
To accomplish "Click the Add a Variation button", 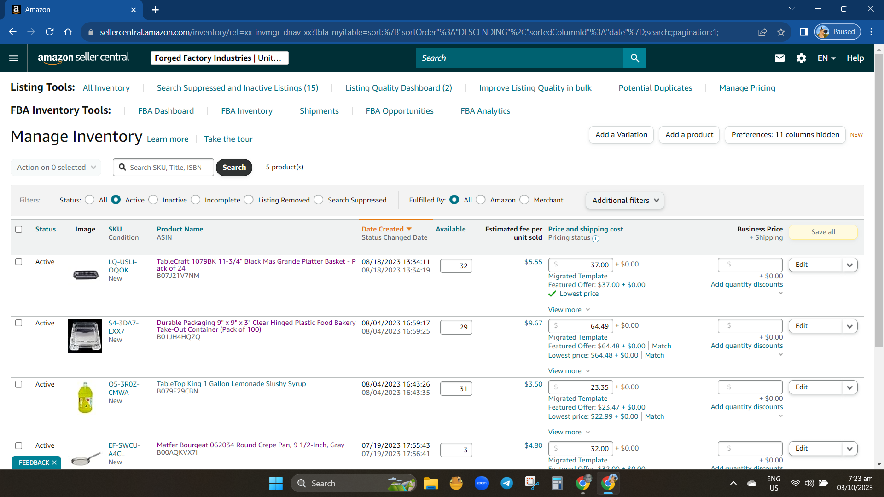I will [621, 135].
